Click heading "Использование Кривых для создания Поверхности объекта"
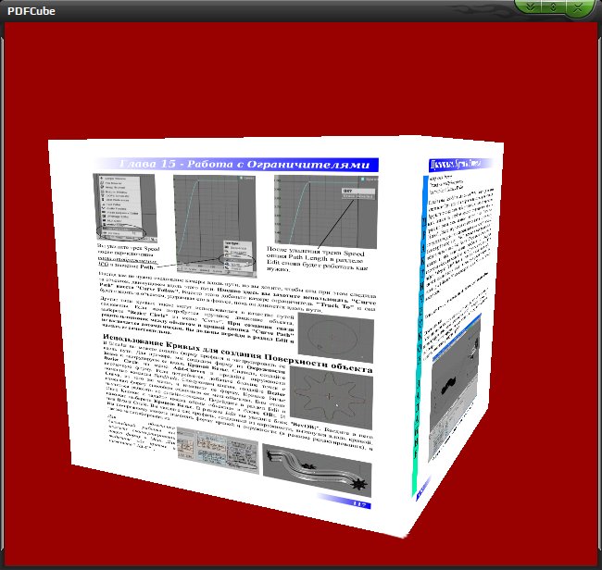This screenshot has height=570, width=602. point(237,353)
